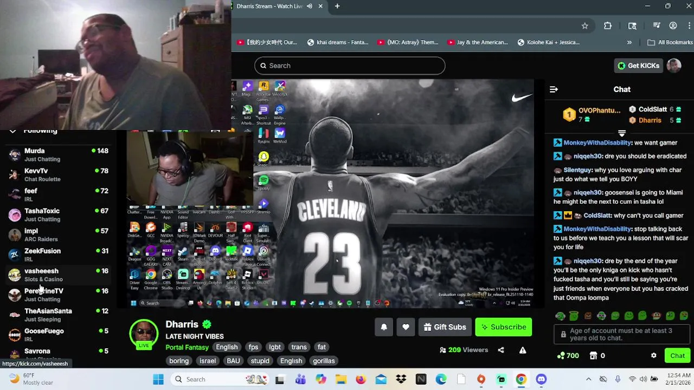Click the OVOPhantu top gifter entry
This screenshot has height=390, width=694.
pyautogui.click(x=592, y=115)
